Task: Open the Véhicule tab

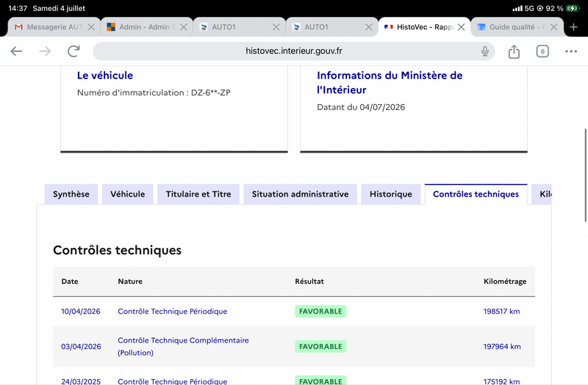Action: (127, 194)
